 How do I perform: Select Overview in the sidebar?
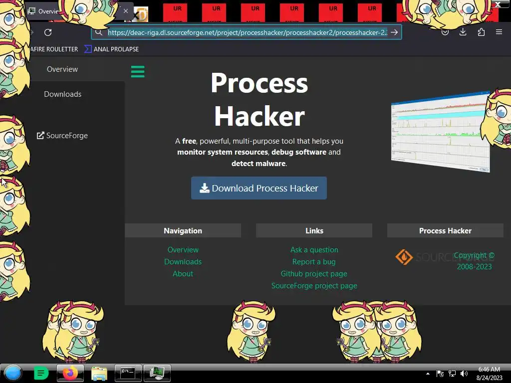62,69
